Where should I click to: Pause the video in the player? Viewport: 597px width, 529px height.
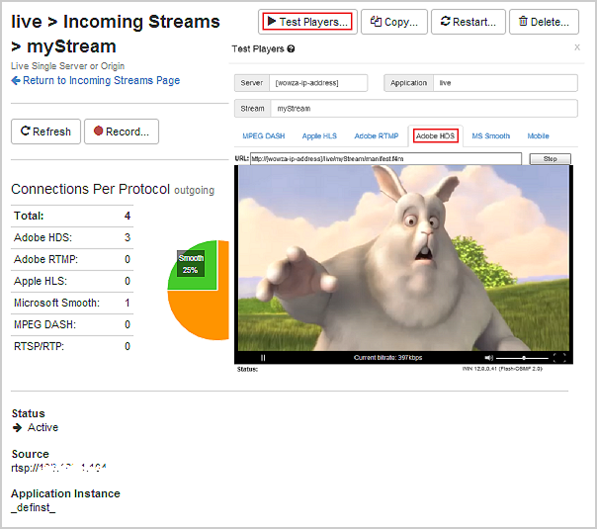click(263, 358)
